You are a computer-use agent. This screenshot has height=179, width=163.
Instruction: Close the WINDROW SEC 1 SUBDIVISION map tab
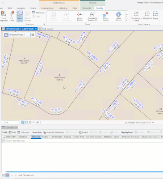(36, 29)
